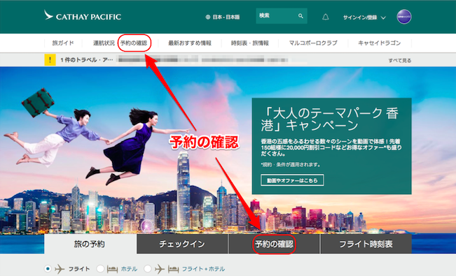Click the 動画やオファーはこちら button
456x276 pixels.
[x=292, y=180]
